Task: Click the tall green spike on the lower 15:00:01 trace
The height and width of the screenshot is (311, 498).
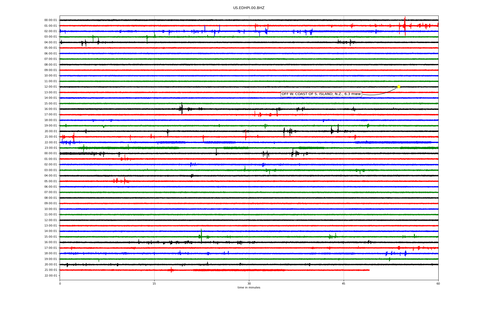Action: 201,235
